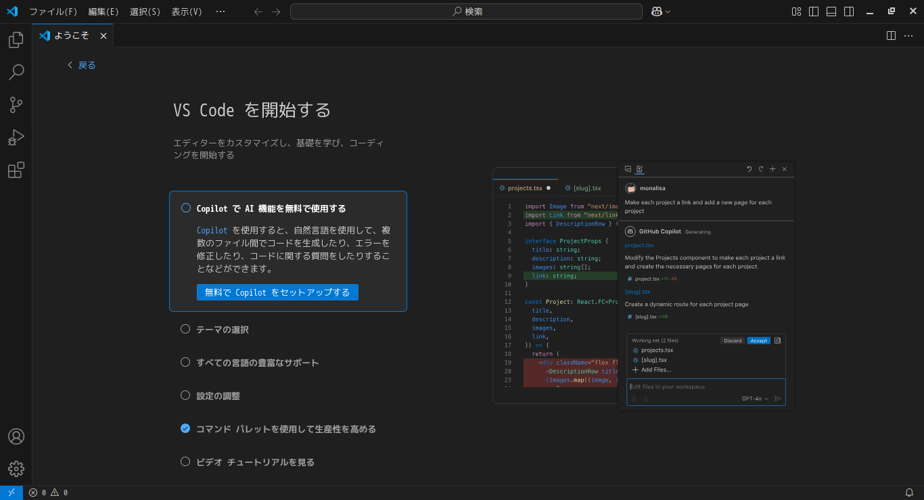Open the Explorer view in activity bar

(16, 40)
